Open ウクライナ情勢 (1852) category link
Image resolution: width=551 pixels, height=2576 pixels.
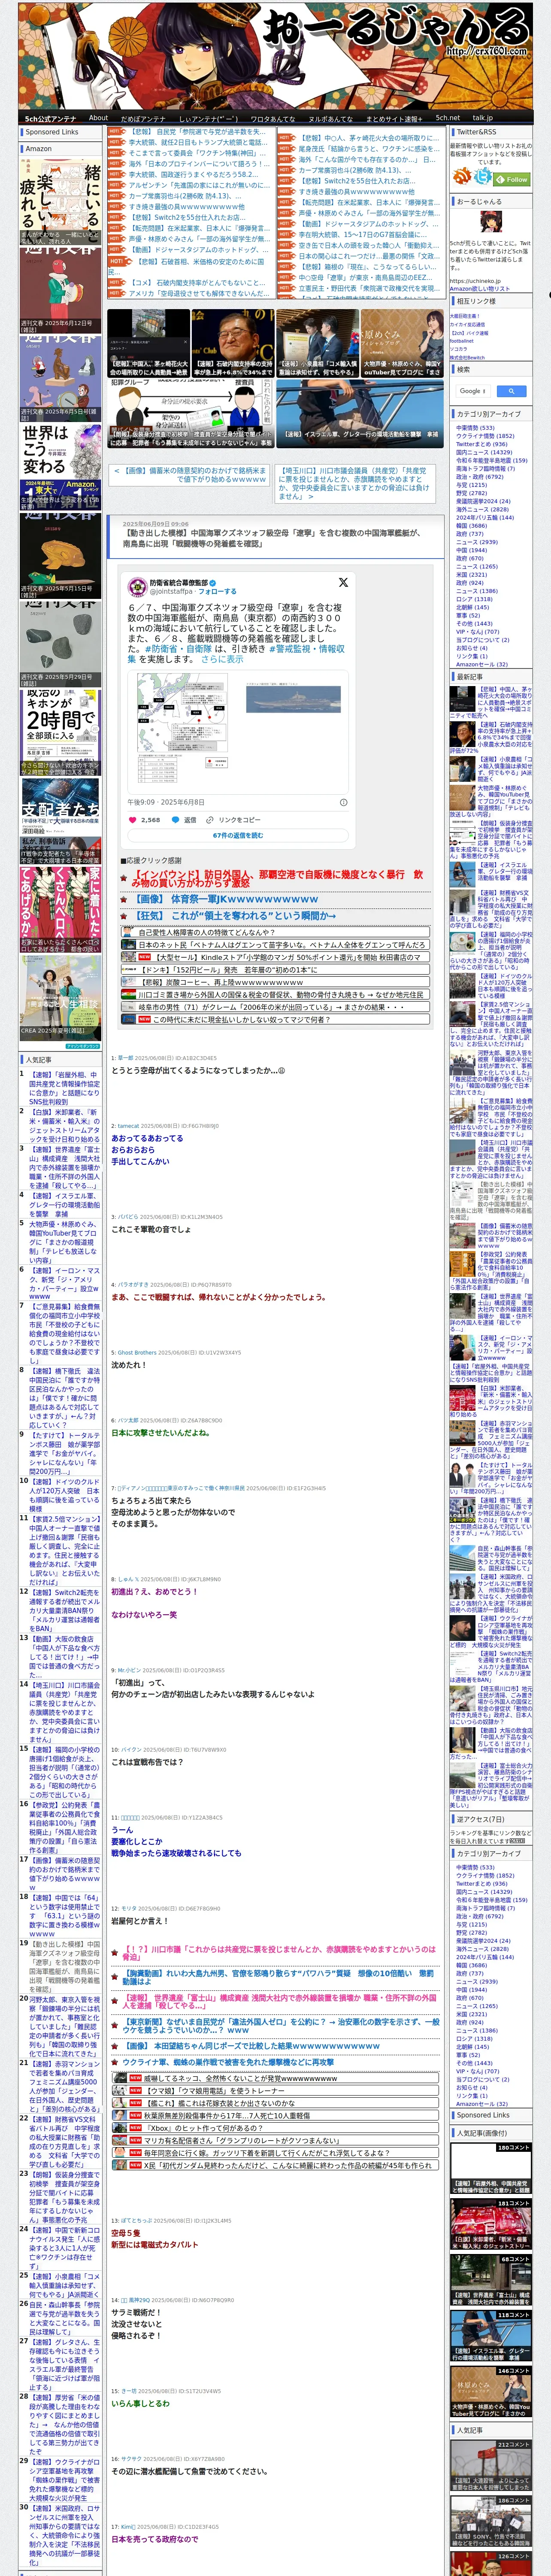point(485,436)
